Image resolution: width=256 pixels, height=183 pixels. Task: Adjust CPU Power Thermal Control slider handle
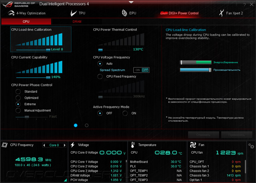tap(100, 50)
